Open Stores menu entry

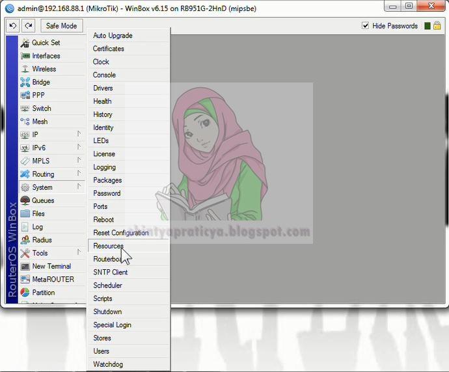coord(128,338)
